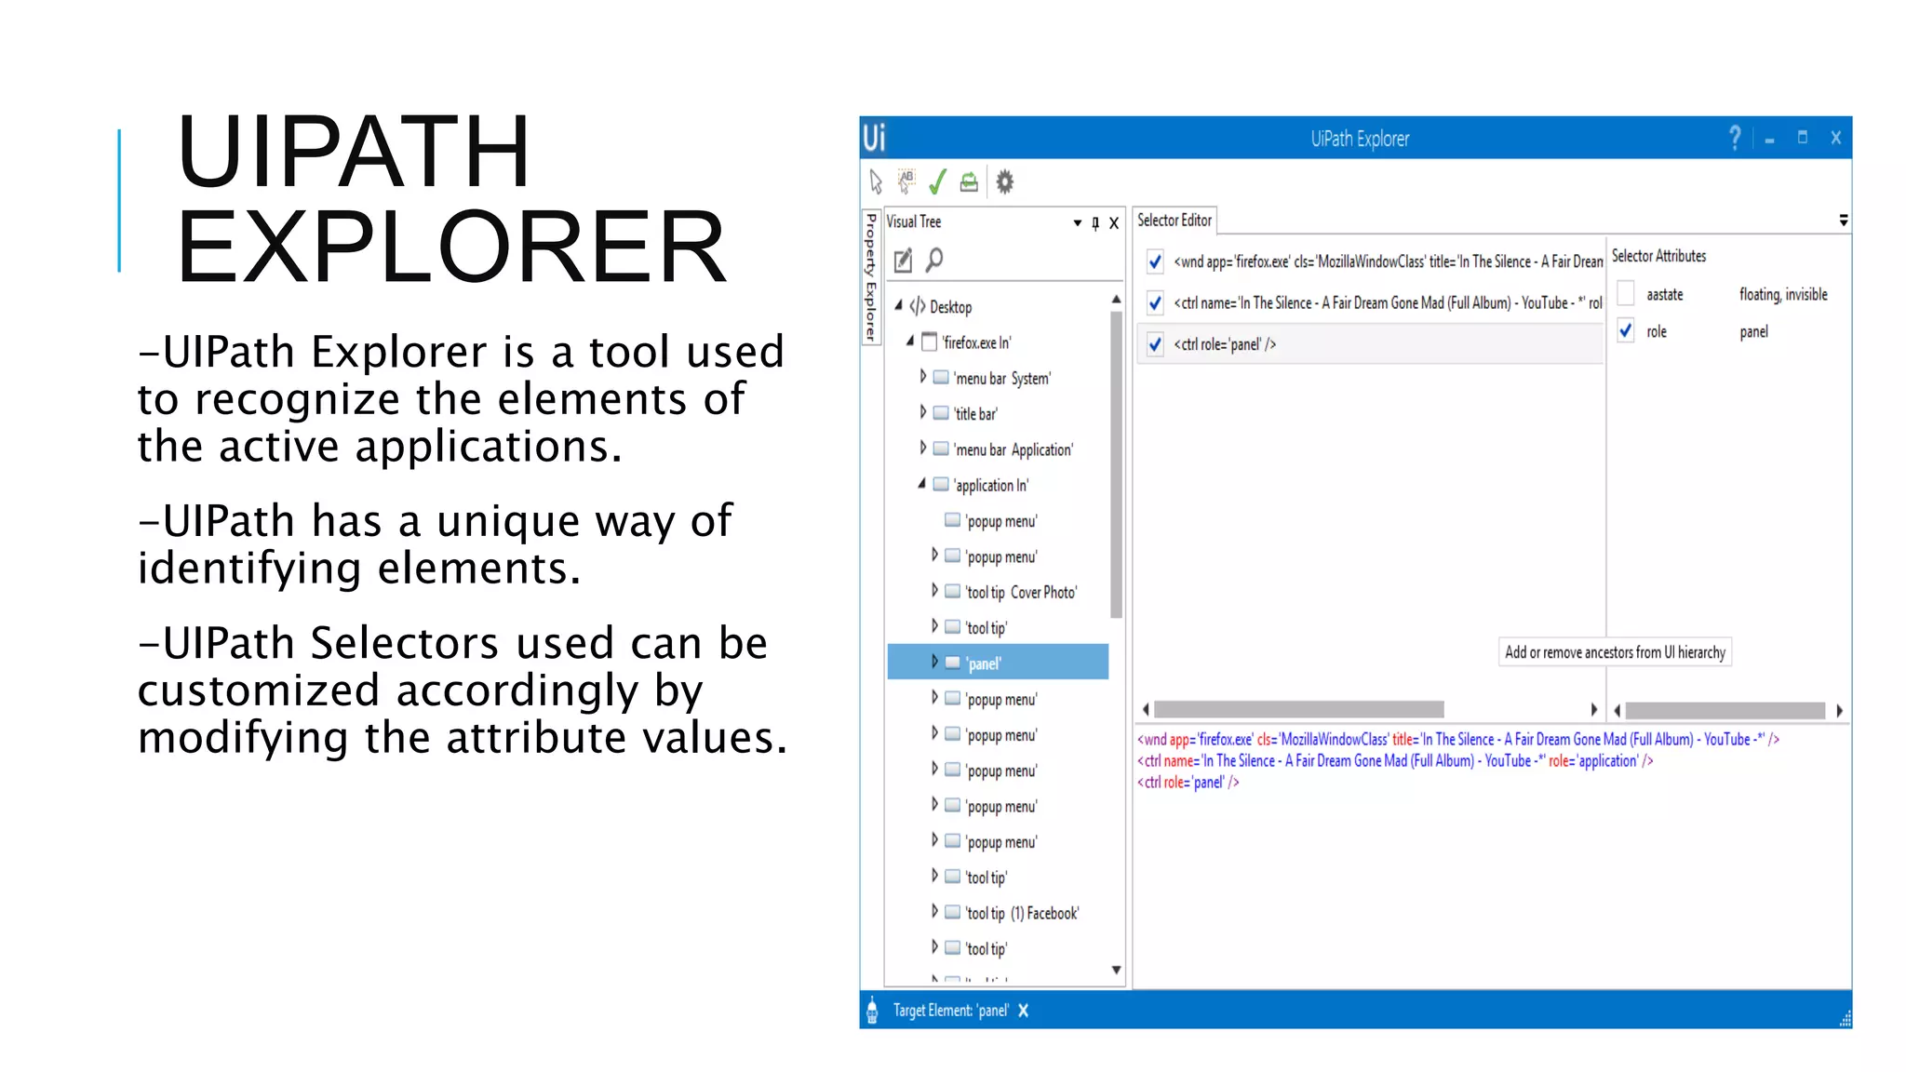The height and width of the screenshot is (1072, 1906).
Task: Click the help question mark icon
Action: 1734,138
